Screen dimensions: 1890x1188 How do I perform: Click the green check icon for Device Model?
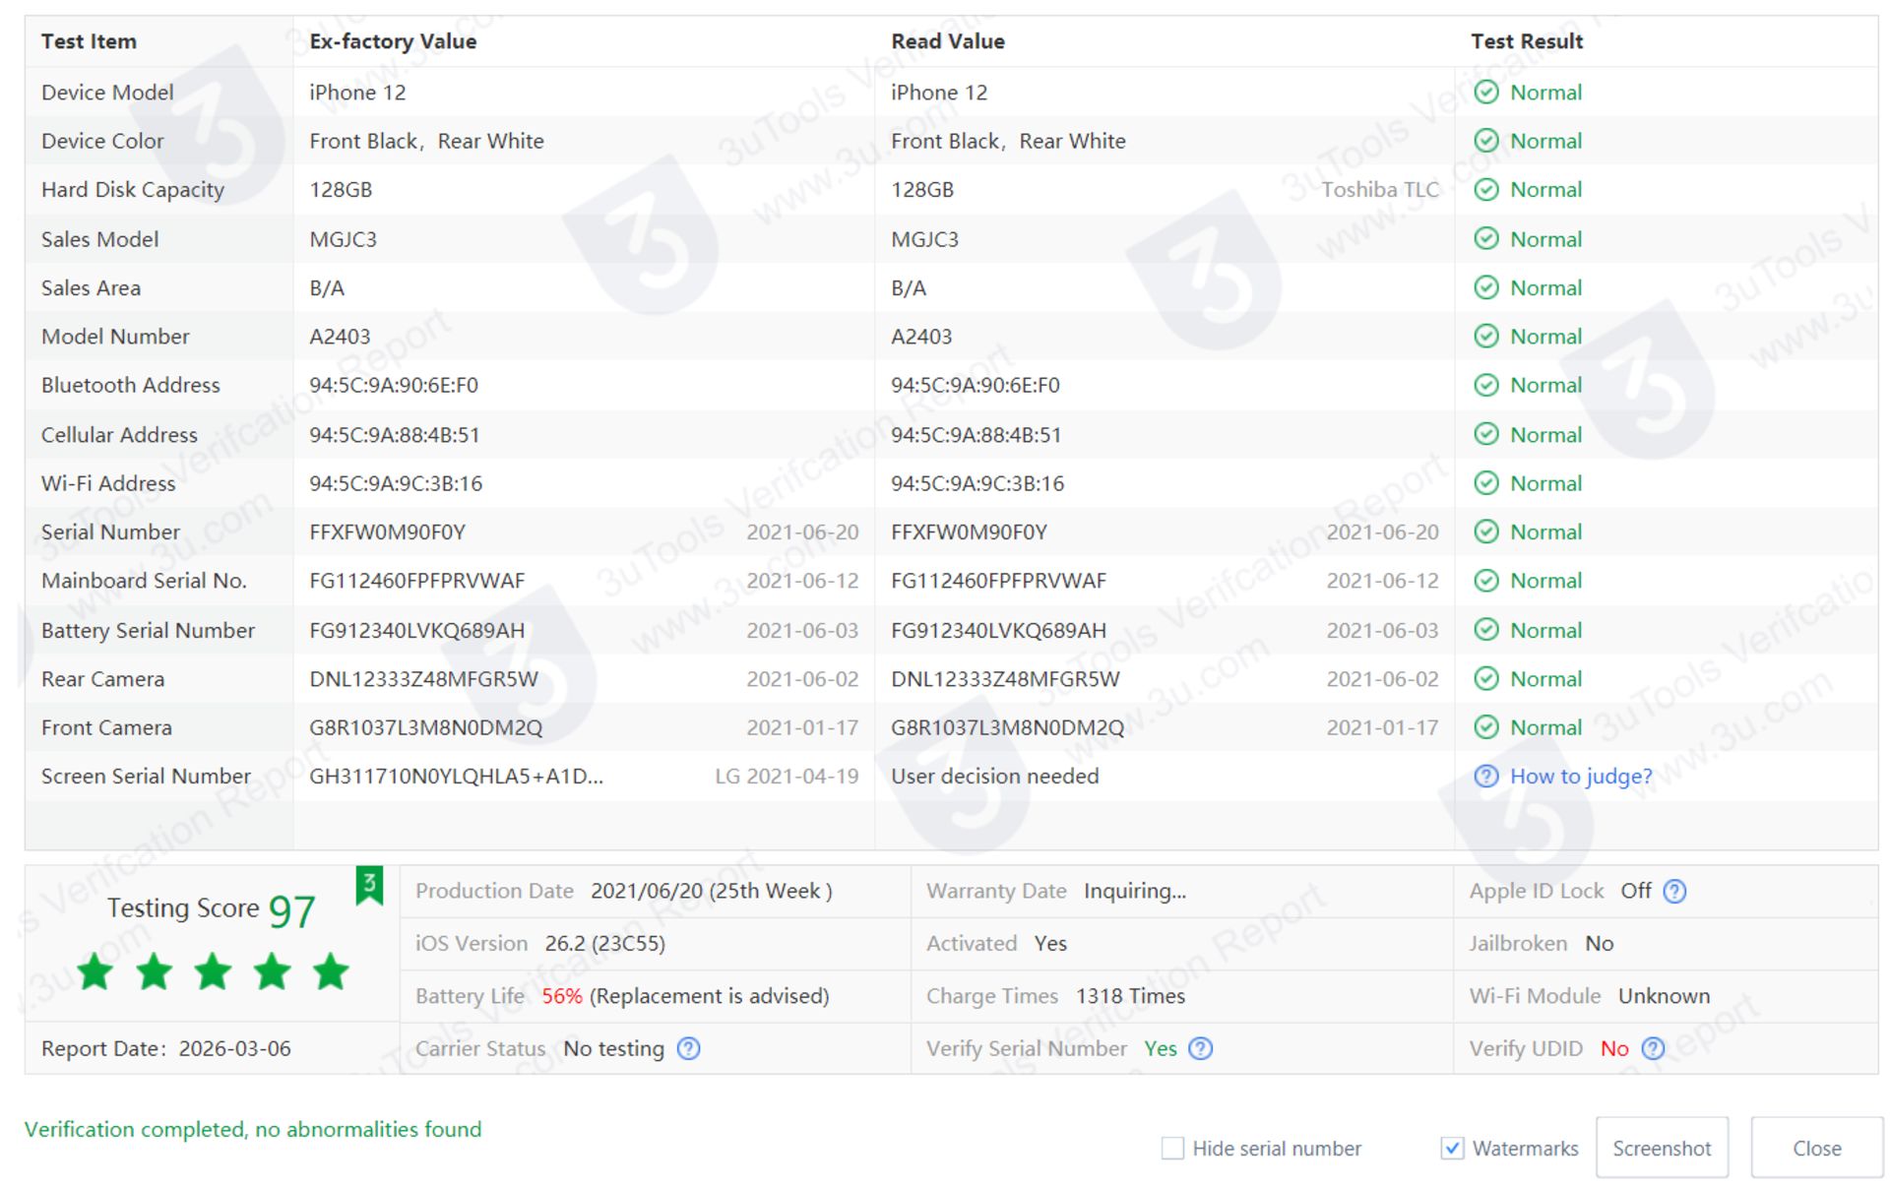pos(1485,93)
